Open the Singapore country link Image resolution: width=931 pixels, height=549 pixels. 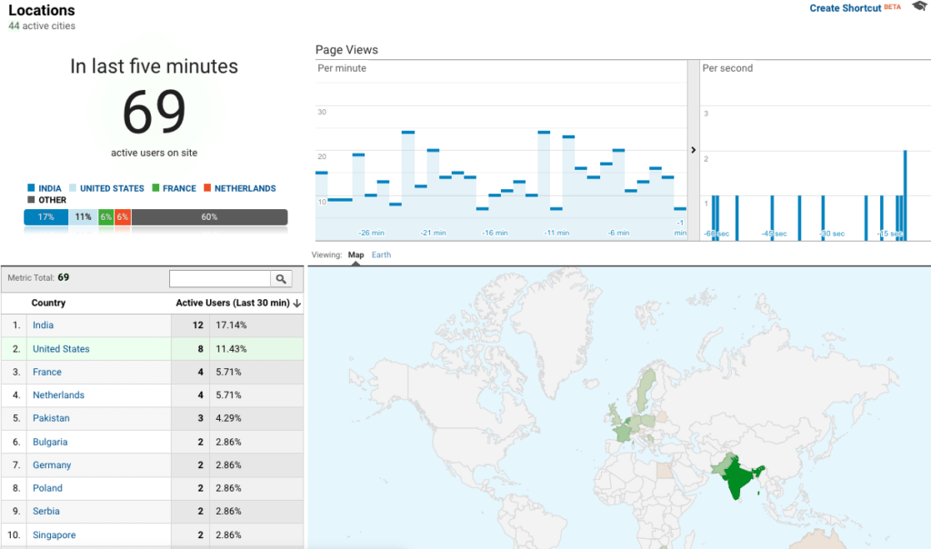point(54,535)
